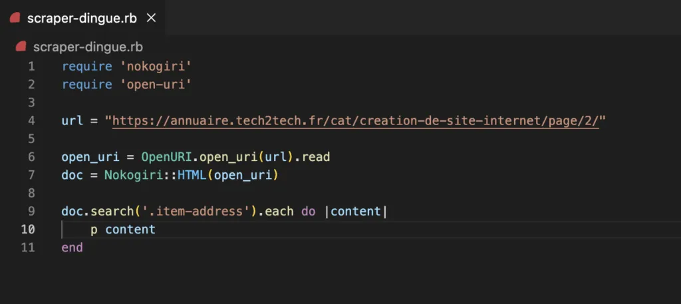Viewport: 681px width, 304px height.
Task: Click line number 11 in the gutter
Action: click(28, 247)
